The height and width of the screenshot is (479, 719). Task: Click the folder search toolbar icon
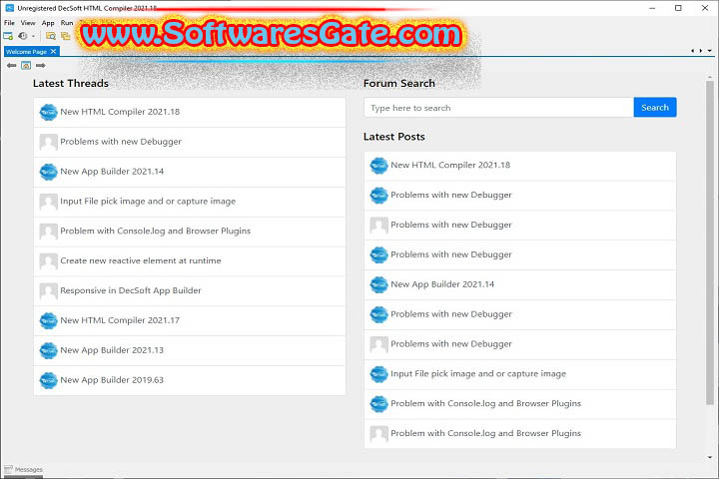[51, 36]
